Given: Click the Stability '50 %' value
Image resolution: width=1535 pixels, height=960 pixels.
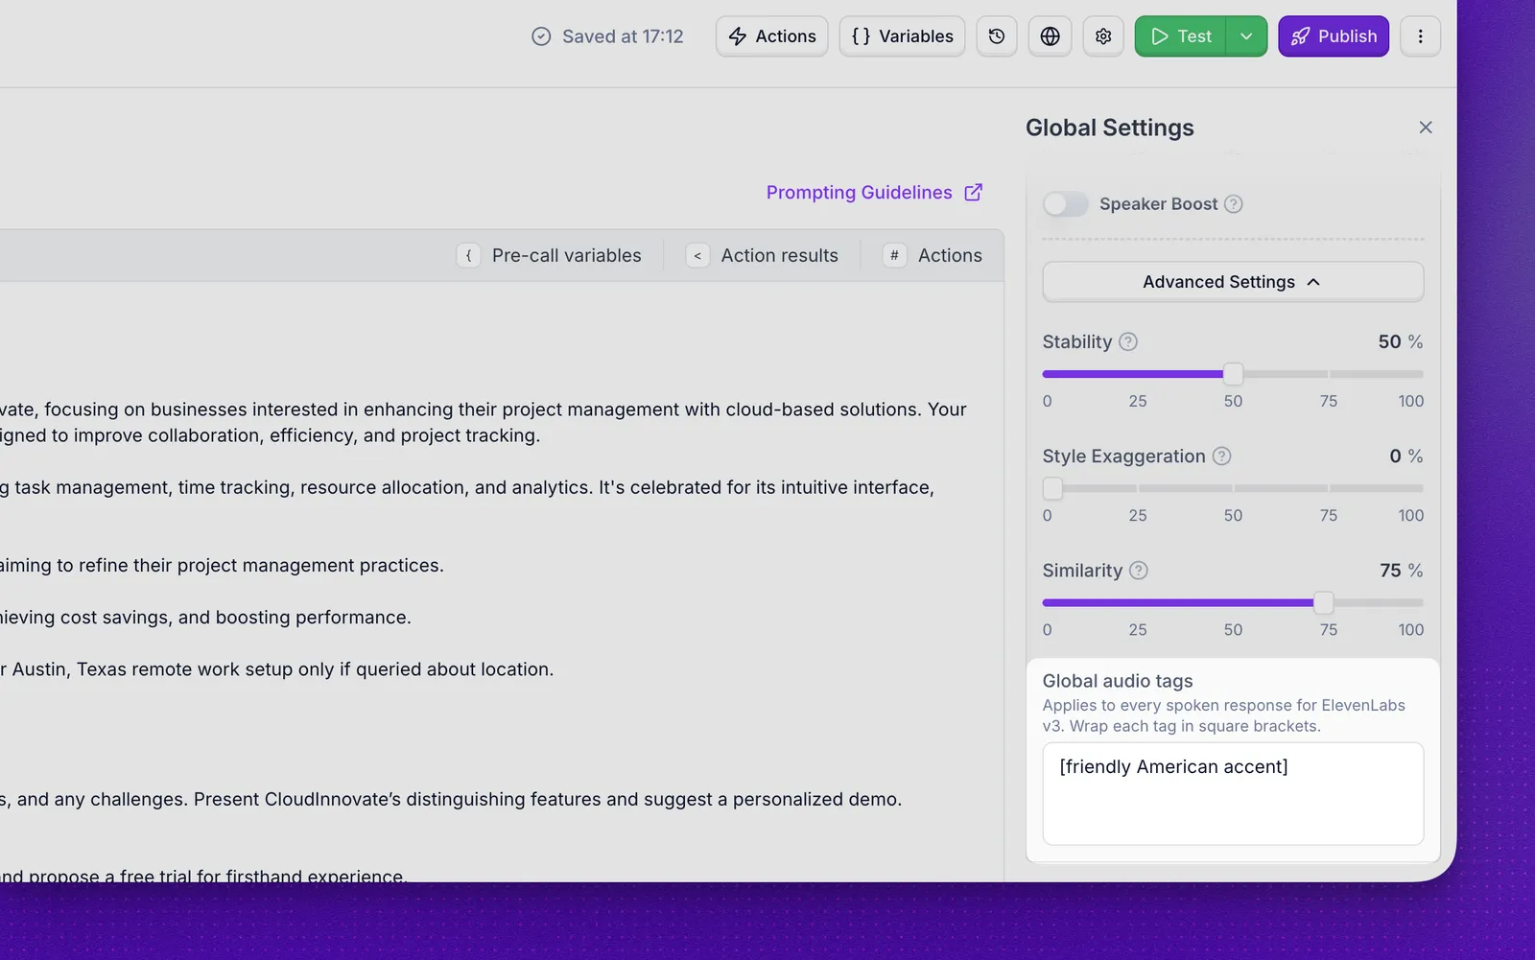Looking at the screenshot, I should coord(1401,341).
